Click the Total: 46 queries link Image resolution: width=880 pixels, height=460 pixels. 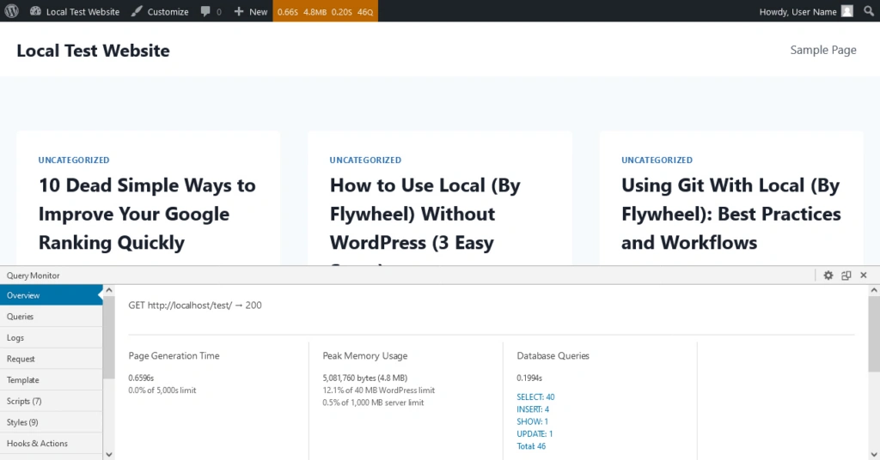click(531, 446)
